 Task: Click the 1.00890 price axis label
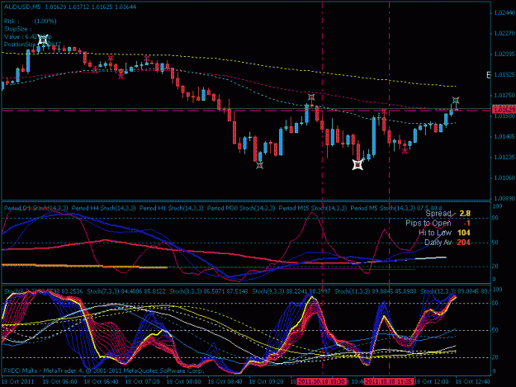click(504, 199)
